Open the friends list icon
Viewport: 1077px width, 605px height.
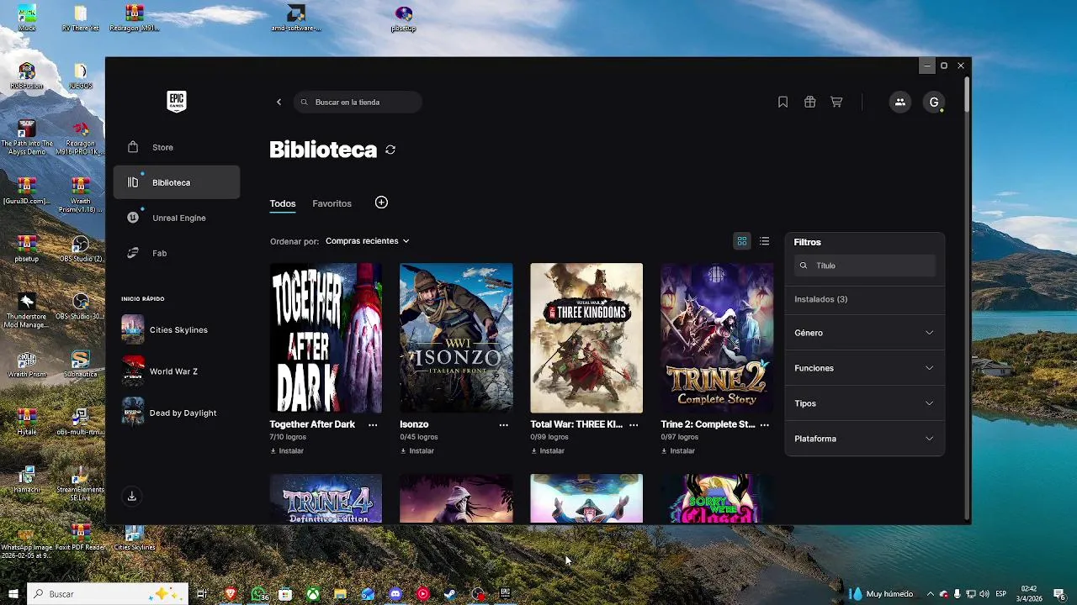click(x=899, y=102)
